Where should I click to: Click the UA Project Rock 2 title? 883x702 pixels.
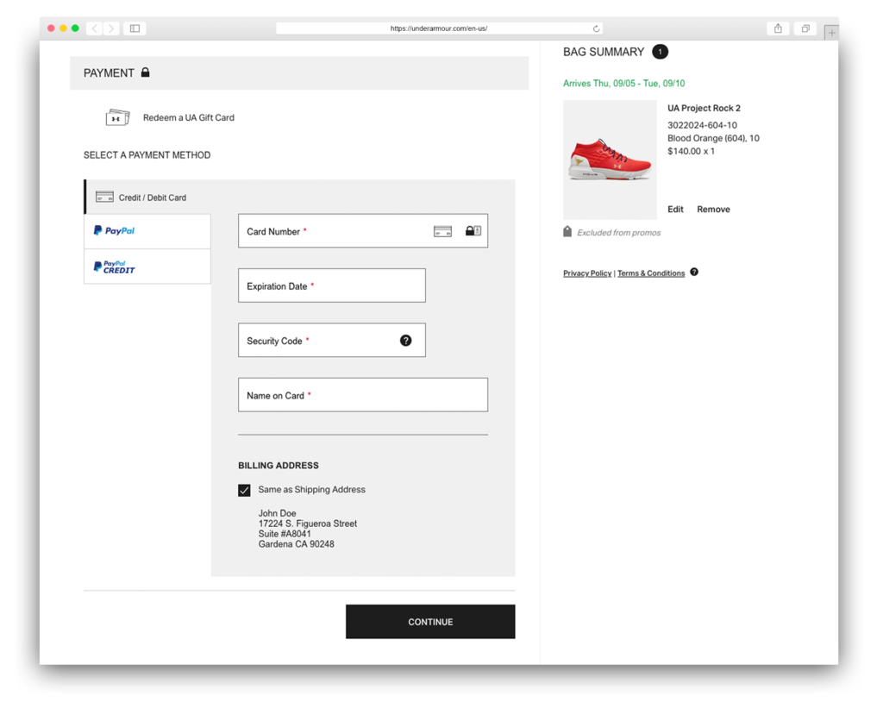click(x=704, y=108)
